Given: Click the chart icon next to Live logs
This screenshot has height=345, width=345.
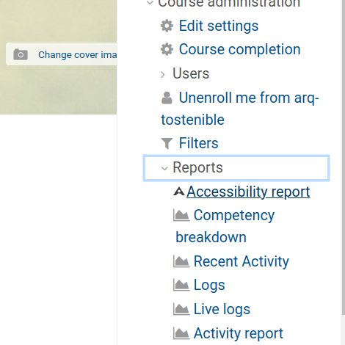Looking at the screenshot, I should [x=181, y=309].
